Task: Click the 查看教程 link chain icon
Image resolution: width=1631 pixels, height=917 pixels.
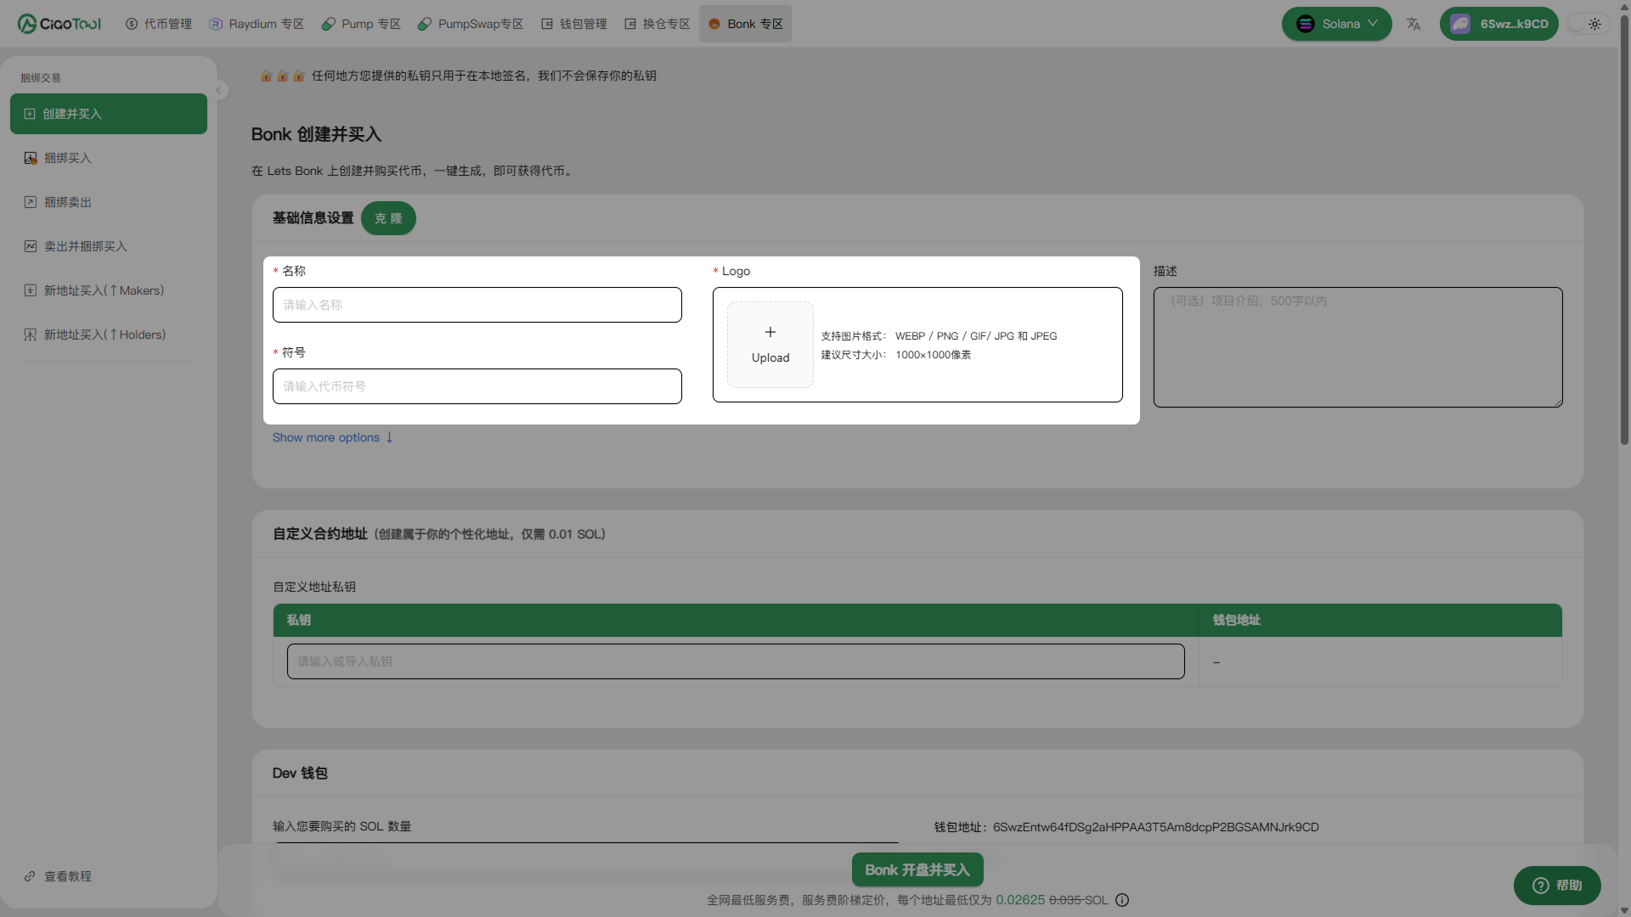Action: [30, 876]
